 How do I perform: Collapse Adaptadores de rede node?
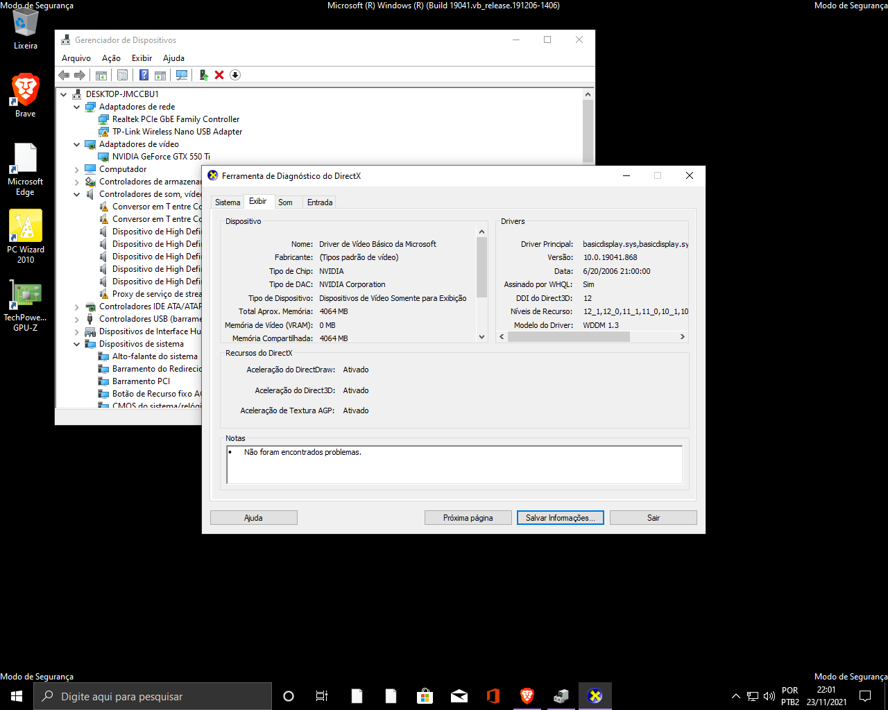point(76,107)
